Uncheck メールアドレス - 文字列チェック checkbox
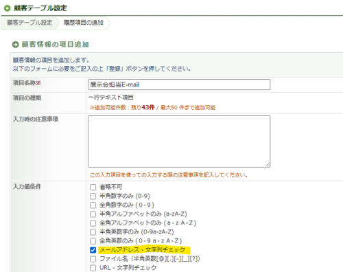This screenshot has height=272, width=343. pyautogui.click(x=93, y=250)
